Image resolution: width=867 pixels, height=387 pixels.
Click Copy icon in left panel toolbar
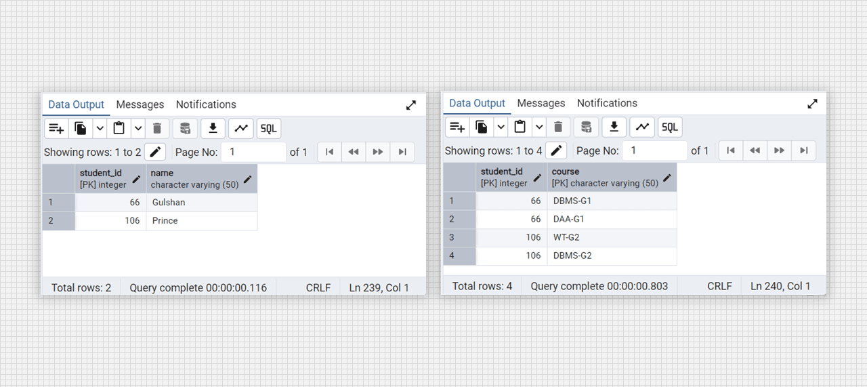tap(81, 128)
